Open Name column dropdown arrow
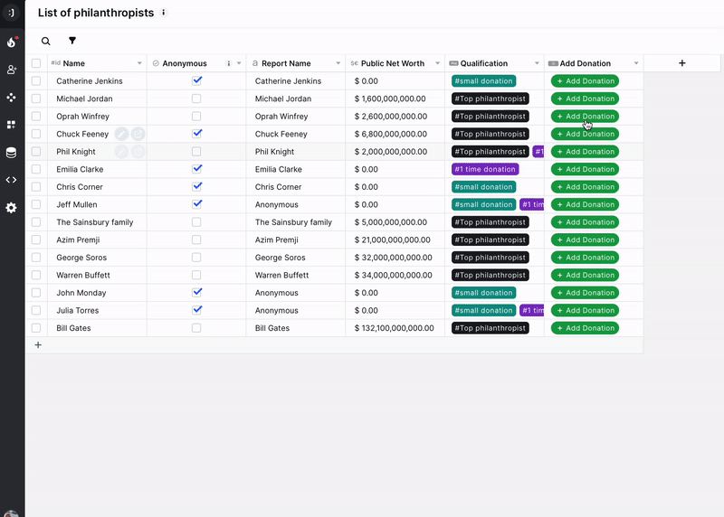The width and height of the screenshot is (724, 517). coord(139,63)
